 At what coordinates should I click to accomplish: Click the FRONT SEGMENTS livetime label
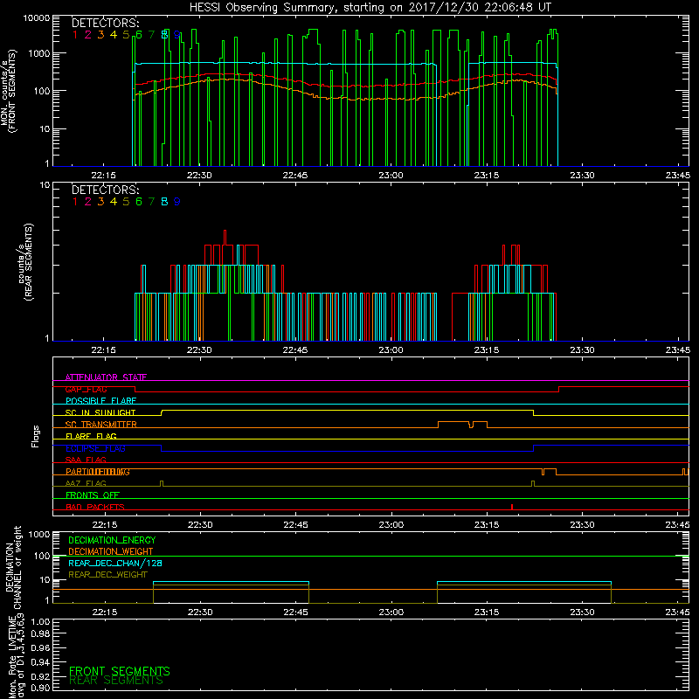[x=120, y=671]
